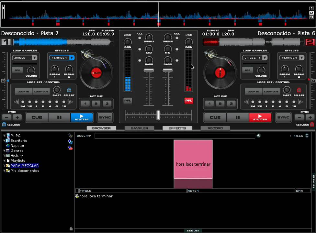Click the crossfader slider handle
Image resolution: width=316 pixels, height=233 pixels.
[x=158, y=115]
